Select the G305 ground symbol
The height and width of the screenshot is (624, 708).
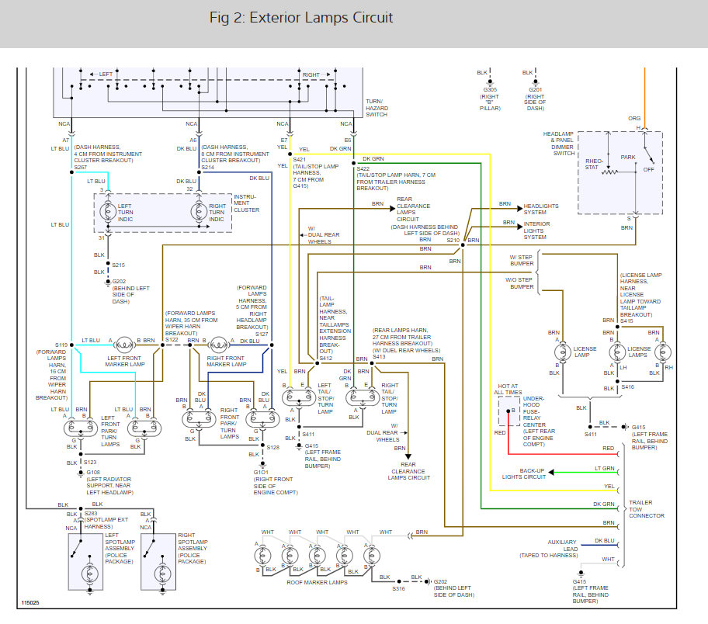(x=490, y=83)
